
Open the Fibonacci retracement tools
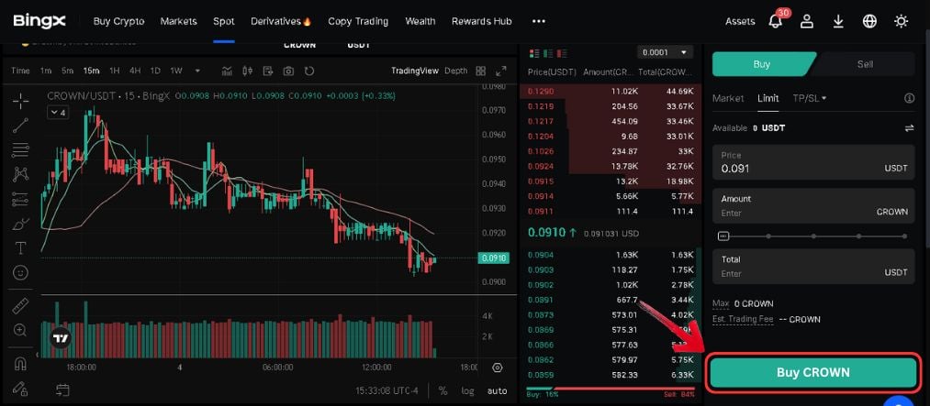click(21, 149)
